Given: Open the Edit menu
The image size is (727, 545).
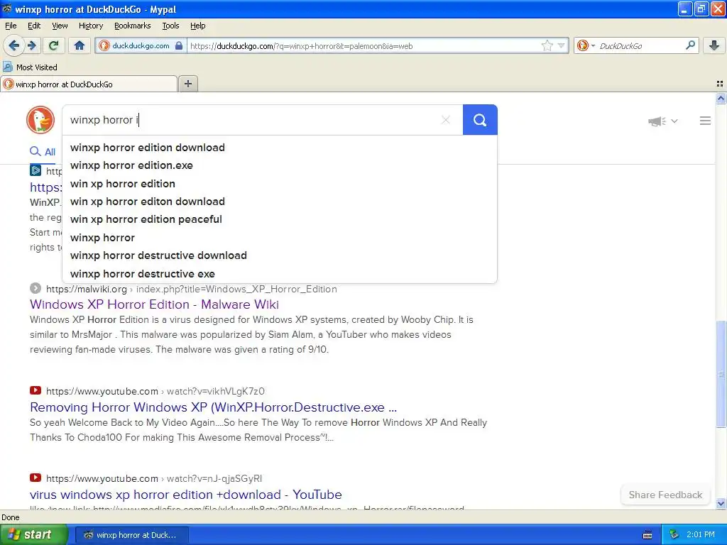Looking at the screenshot, I should pyautogui.click(x=34, y=26).
